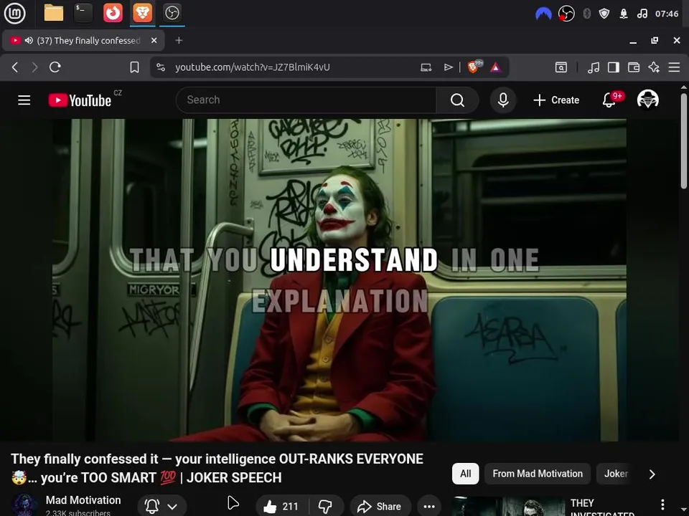Search with your voice microphone button
The image size is (689, 516).
point(503,100)
